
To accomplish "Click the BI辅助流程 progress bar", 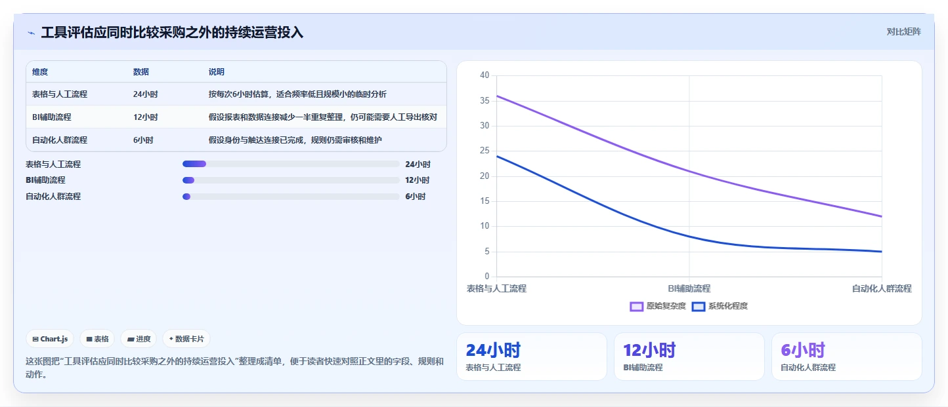I will pyautogui.click(x=291, y=180).
